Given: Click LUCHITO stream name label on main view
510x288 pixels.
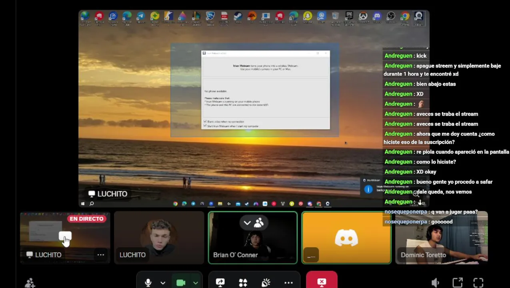Looking at the screenshot, I should click(108, 194).
